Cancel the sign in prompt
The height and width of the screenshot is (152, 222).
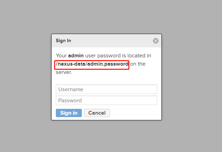pos(97,113)
